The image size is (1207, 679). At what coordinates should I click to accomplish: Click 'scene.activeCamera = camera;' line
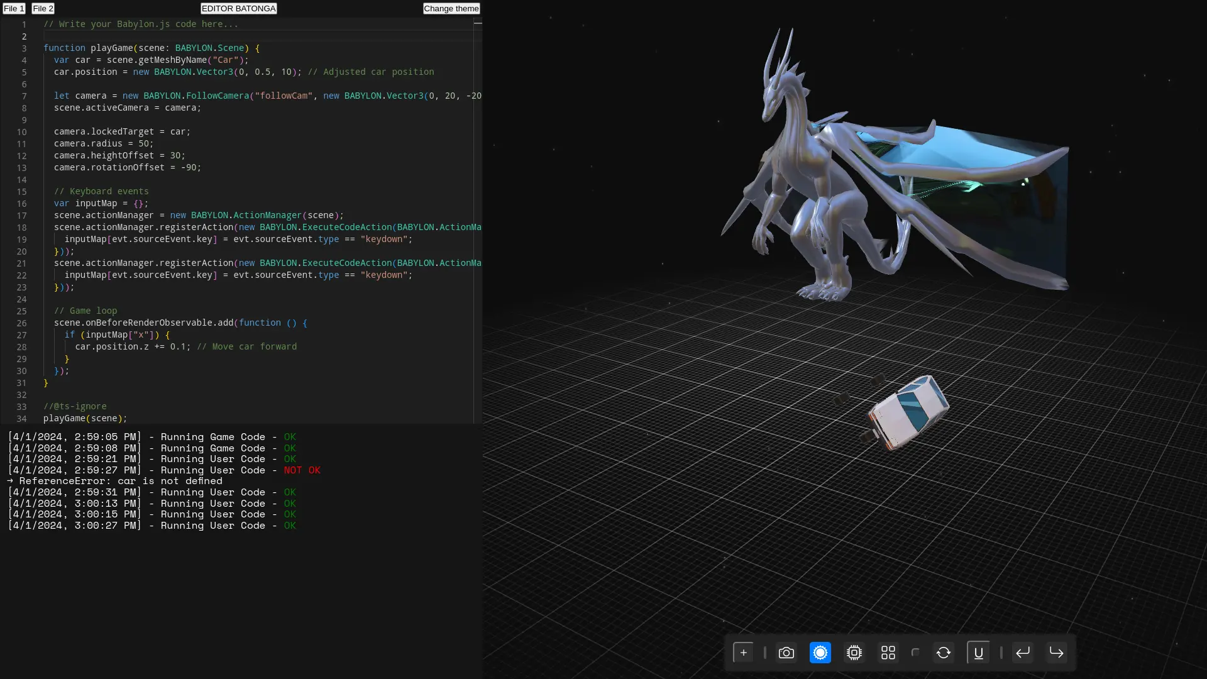(x=127, y=108)
